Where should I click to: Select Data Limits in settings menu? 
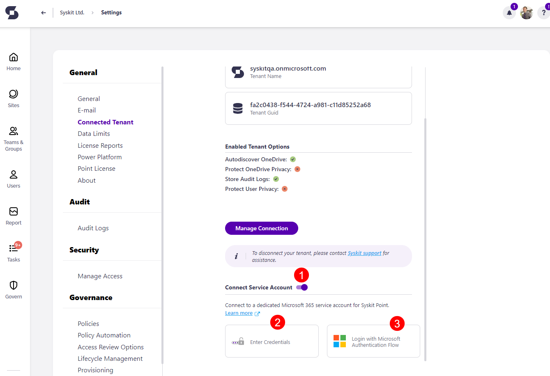coord(94,133)
